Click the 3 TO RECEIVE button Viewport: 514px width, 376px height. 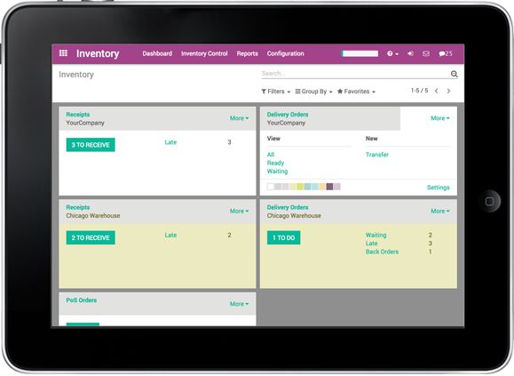point(91,145)
